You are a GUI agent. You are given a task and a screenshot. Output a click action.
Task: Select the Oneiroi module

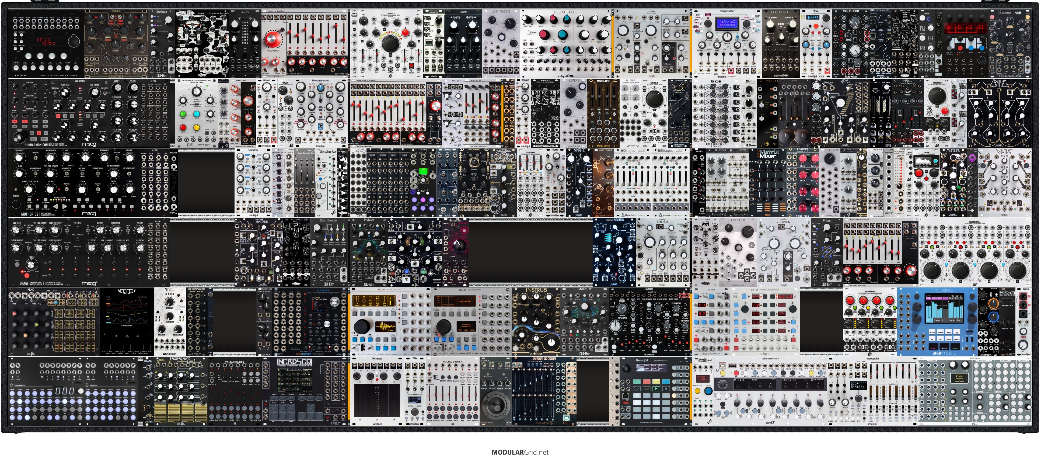[x=649, y=322]
